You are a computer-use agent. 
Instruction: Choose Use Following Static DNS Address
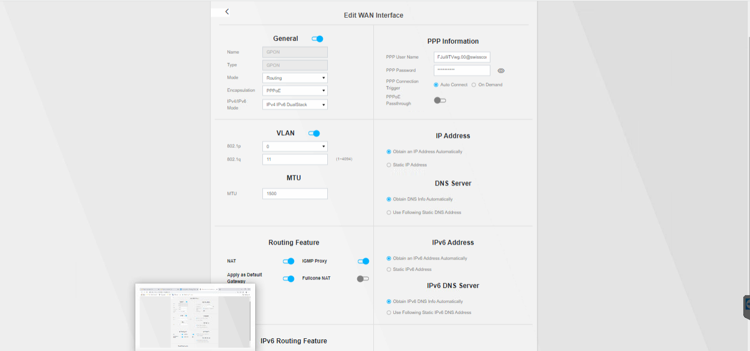(389, 213)
